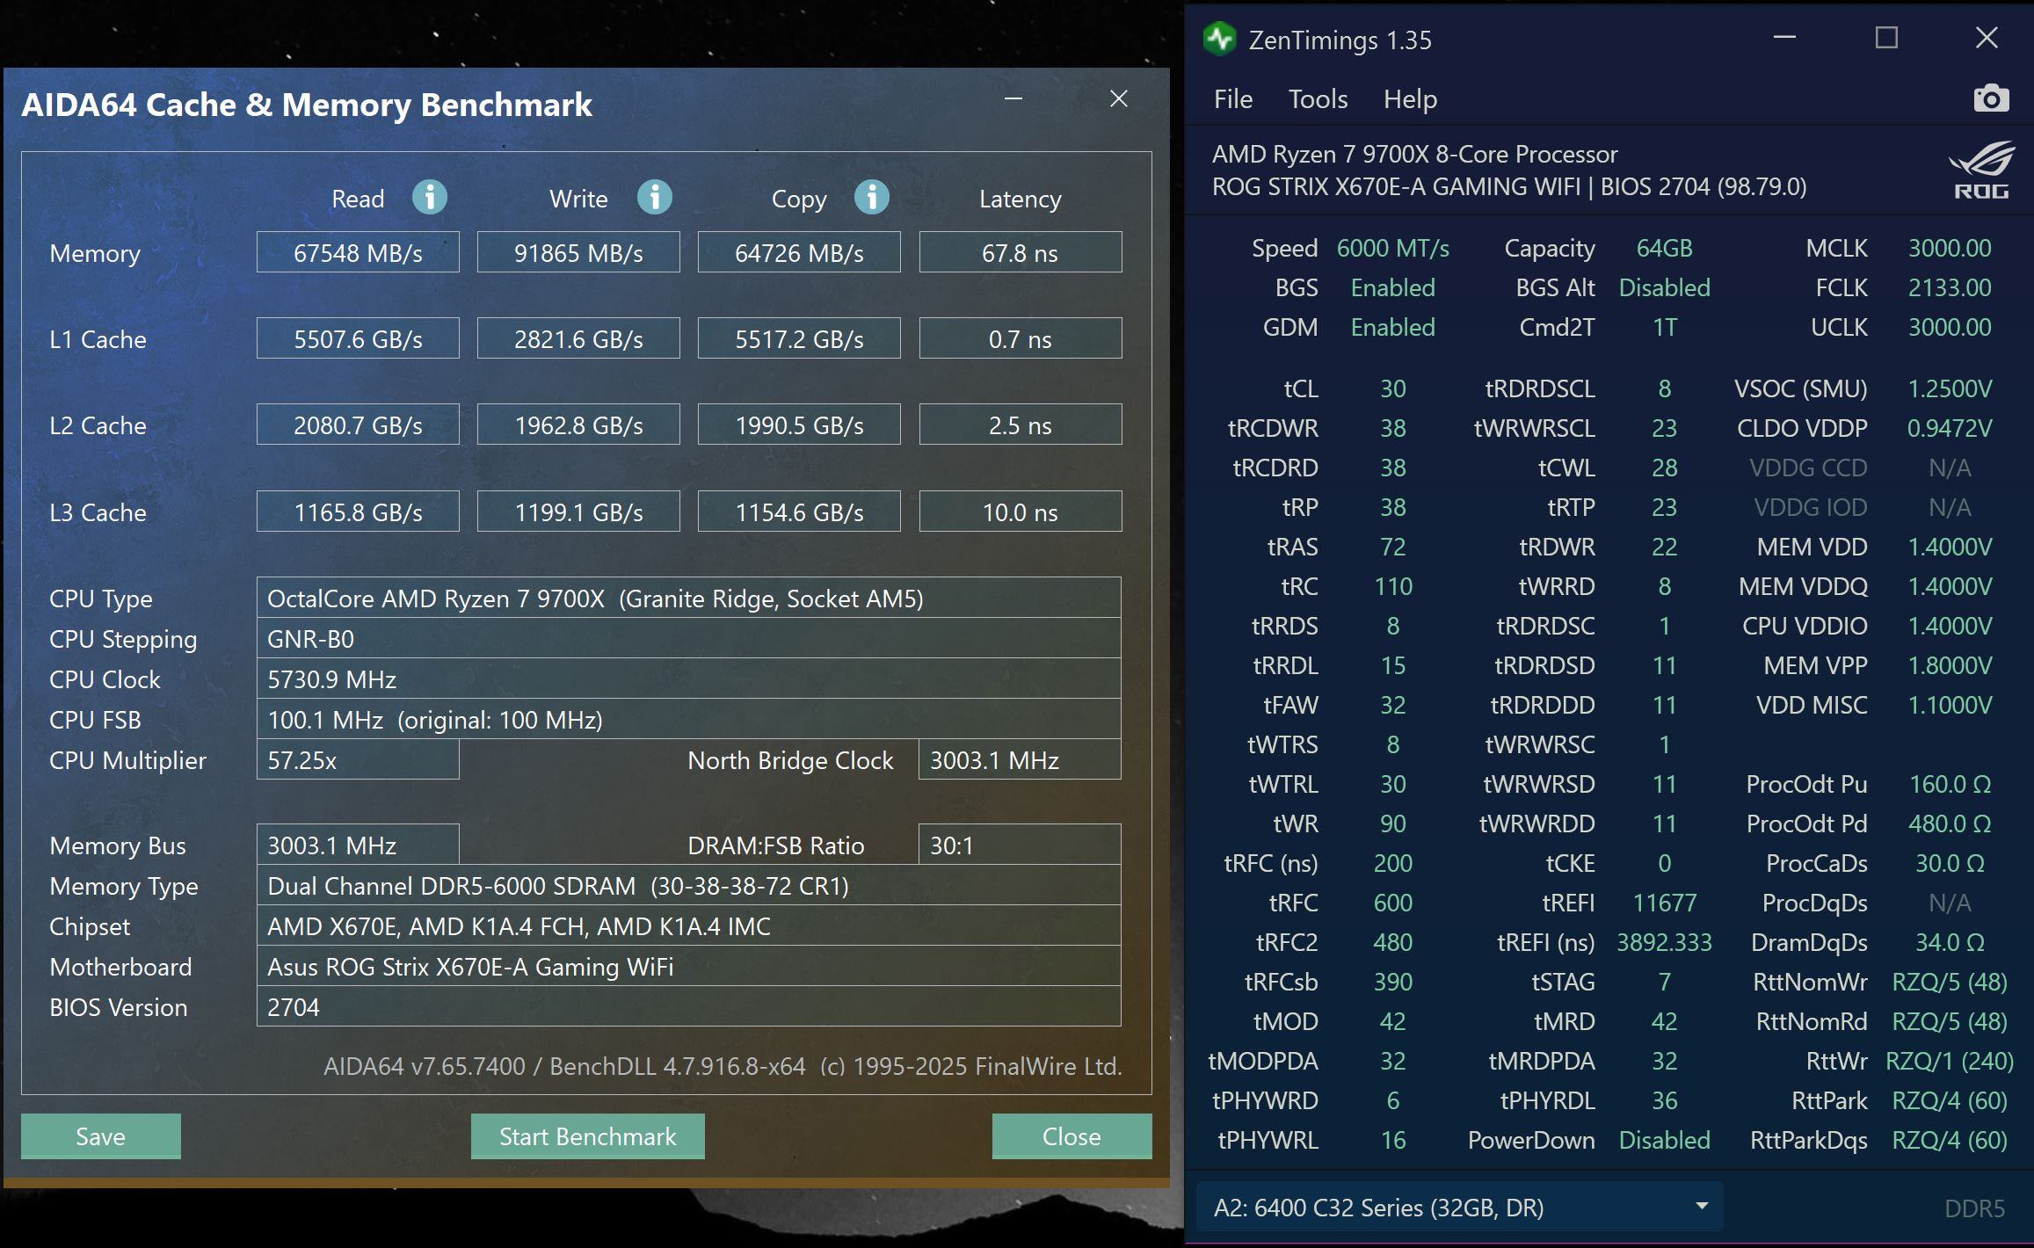Open the File menu in ZenTimings
This screenshot has width=2034, height=1248.
pyautogui.click(x=1232, y=99)
